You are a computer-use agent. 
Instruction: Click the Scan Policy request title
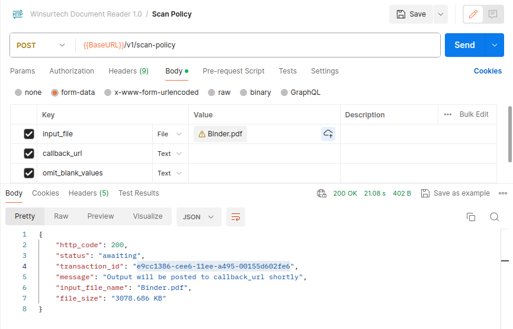(172, 14)
